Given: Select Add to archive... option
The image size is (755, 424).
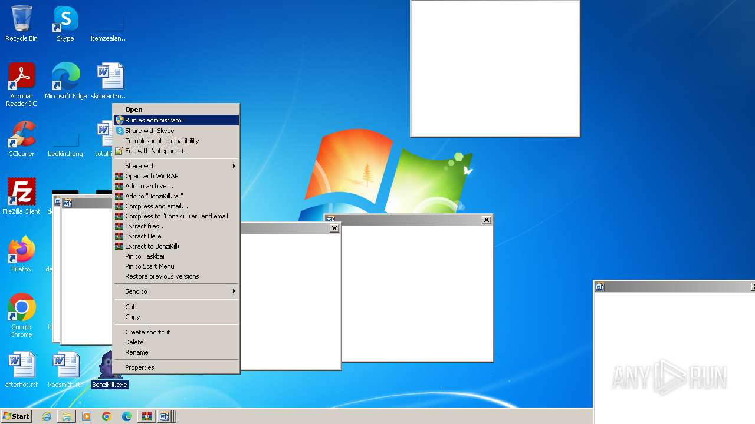Looking at the screenshot, I should tap(176, 186).
